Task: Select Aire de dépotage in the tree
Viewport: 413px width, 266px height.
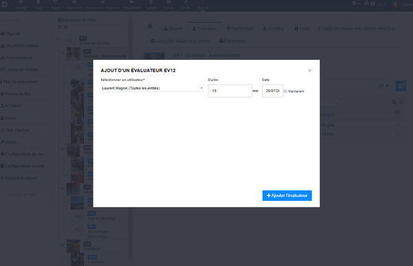Action: (x=101, y=219)
